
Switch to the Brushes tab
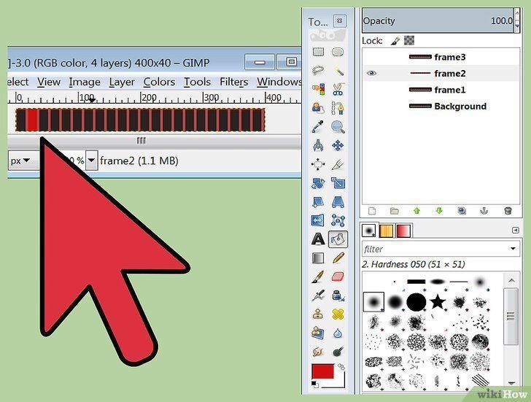pos(369,231)
